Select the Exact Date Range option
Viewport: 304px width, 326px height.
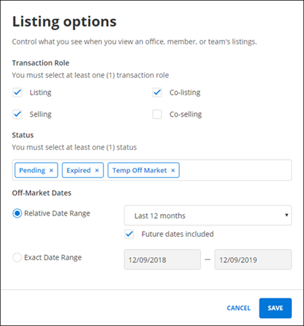point(18,257)
